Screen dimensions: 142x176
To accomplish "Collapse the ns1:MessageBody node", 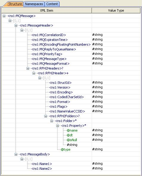I will [x=16, y=154].
